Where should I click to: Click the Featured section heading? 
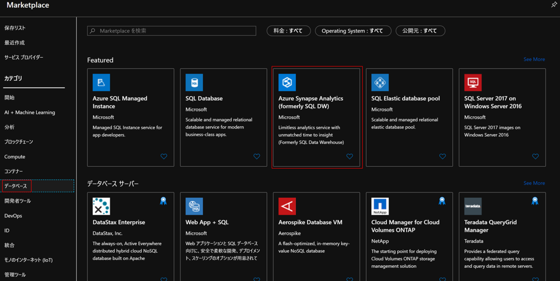click(100, 60)
